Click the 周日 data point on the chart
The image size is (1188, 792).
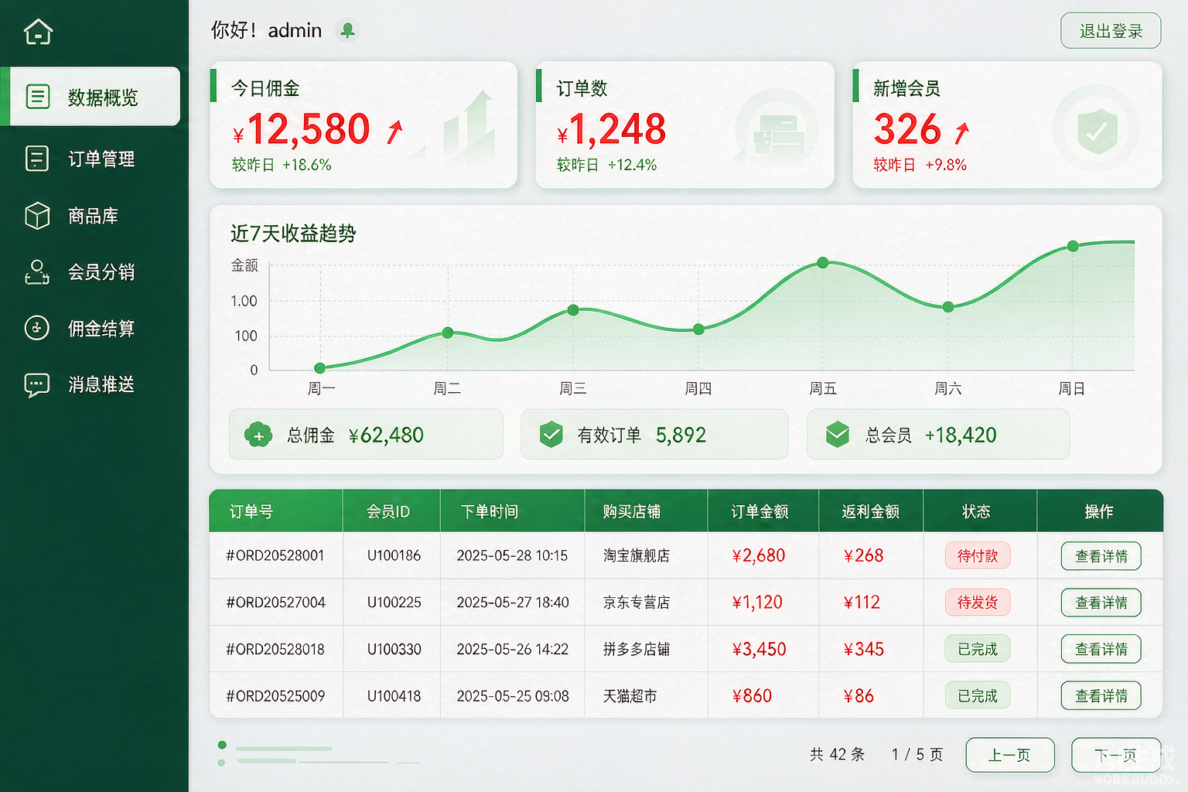1073,246
